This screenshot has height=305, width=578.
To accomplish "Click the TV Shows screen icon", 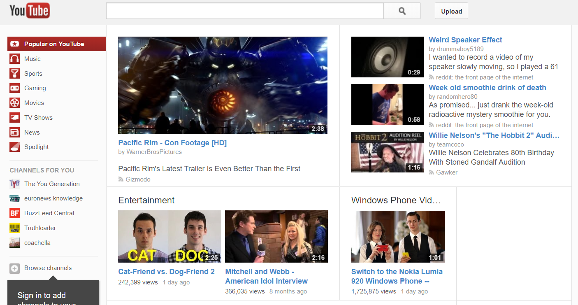I will pyautogui.click(x=15, y=118).
